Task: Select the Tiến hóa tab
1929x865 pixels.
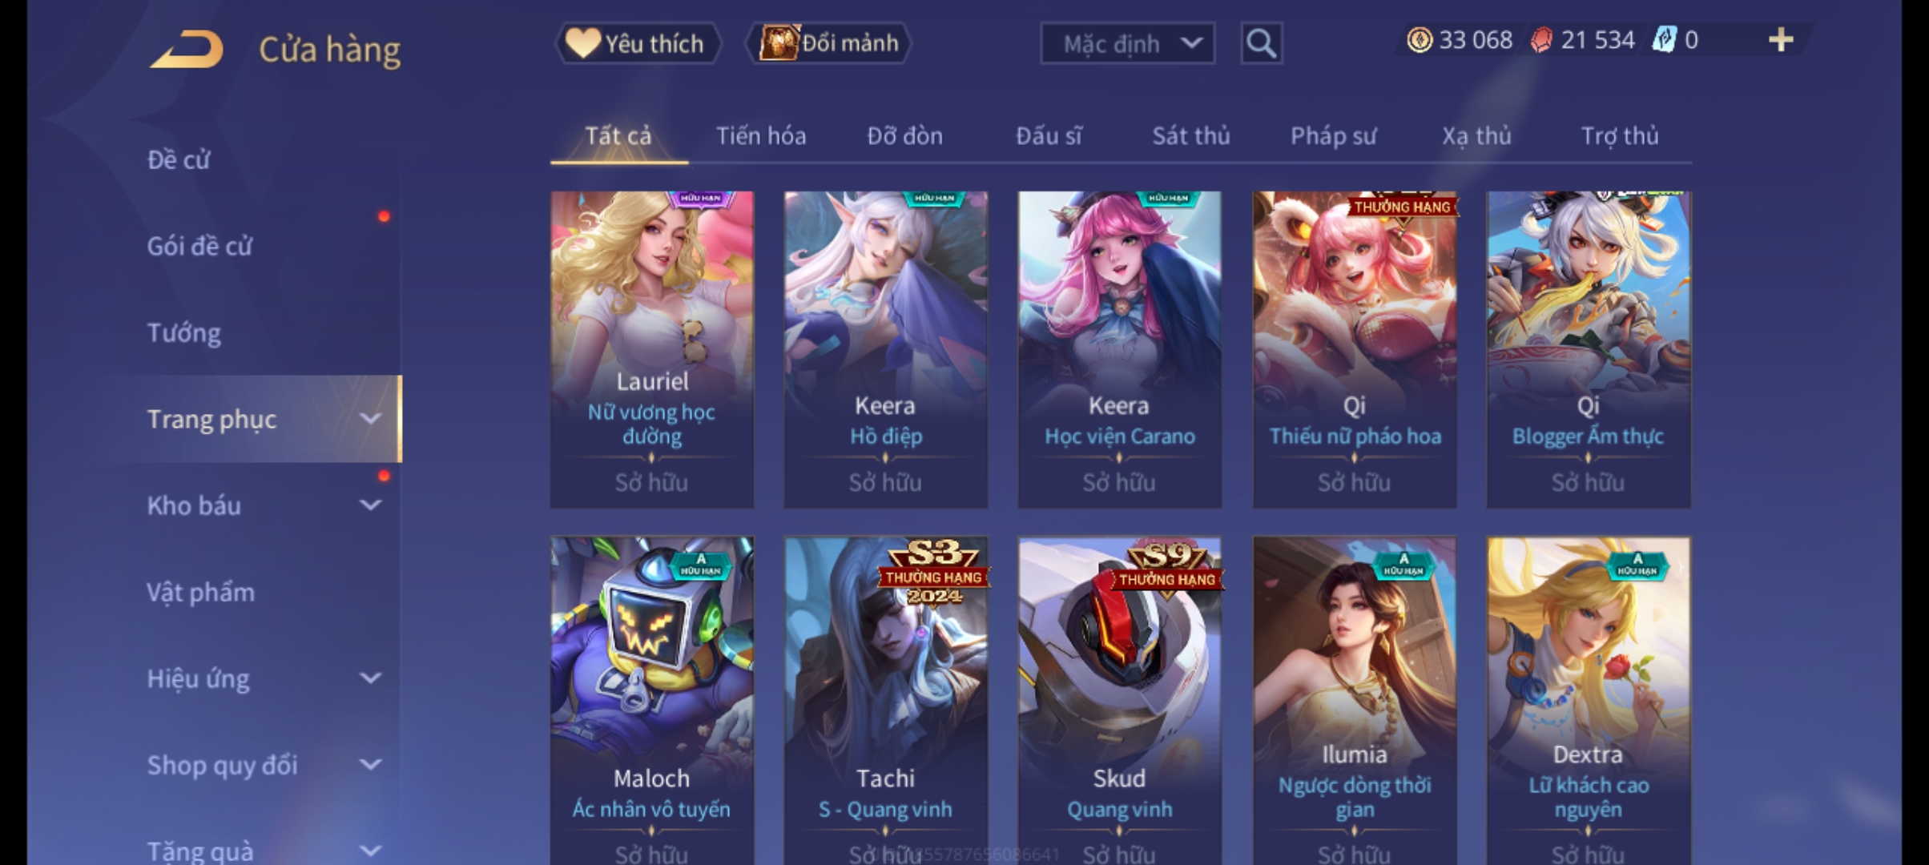Action: pyautogui.click(x=761, y=136)
